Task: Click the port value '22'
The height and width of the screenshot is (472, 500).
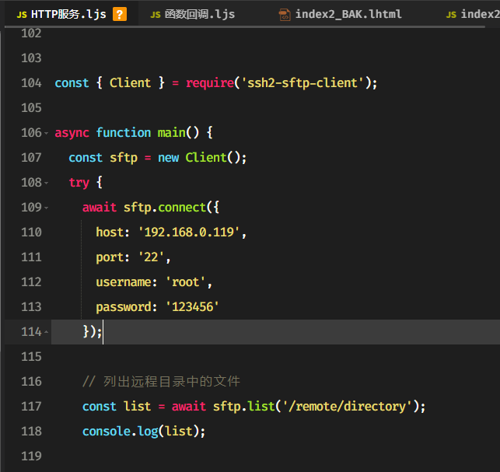Action: click(151, 257)
